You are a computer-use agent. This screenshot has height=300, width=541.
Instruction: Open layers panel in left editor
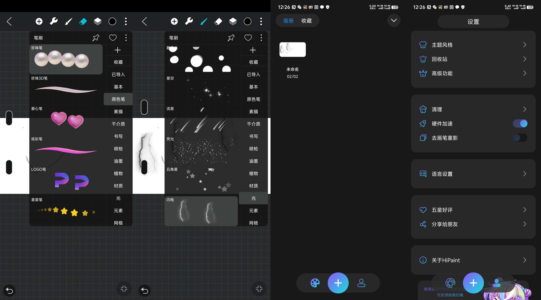(97, 21)
